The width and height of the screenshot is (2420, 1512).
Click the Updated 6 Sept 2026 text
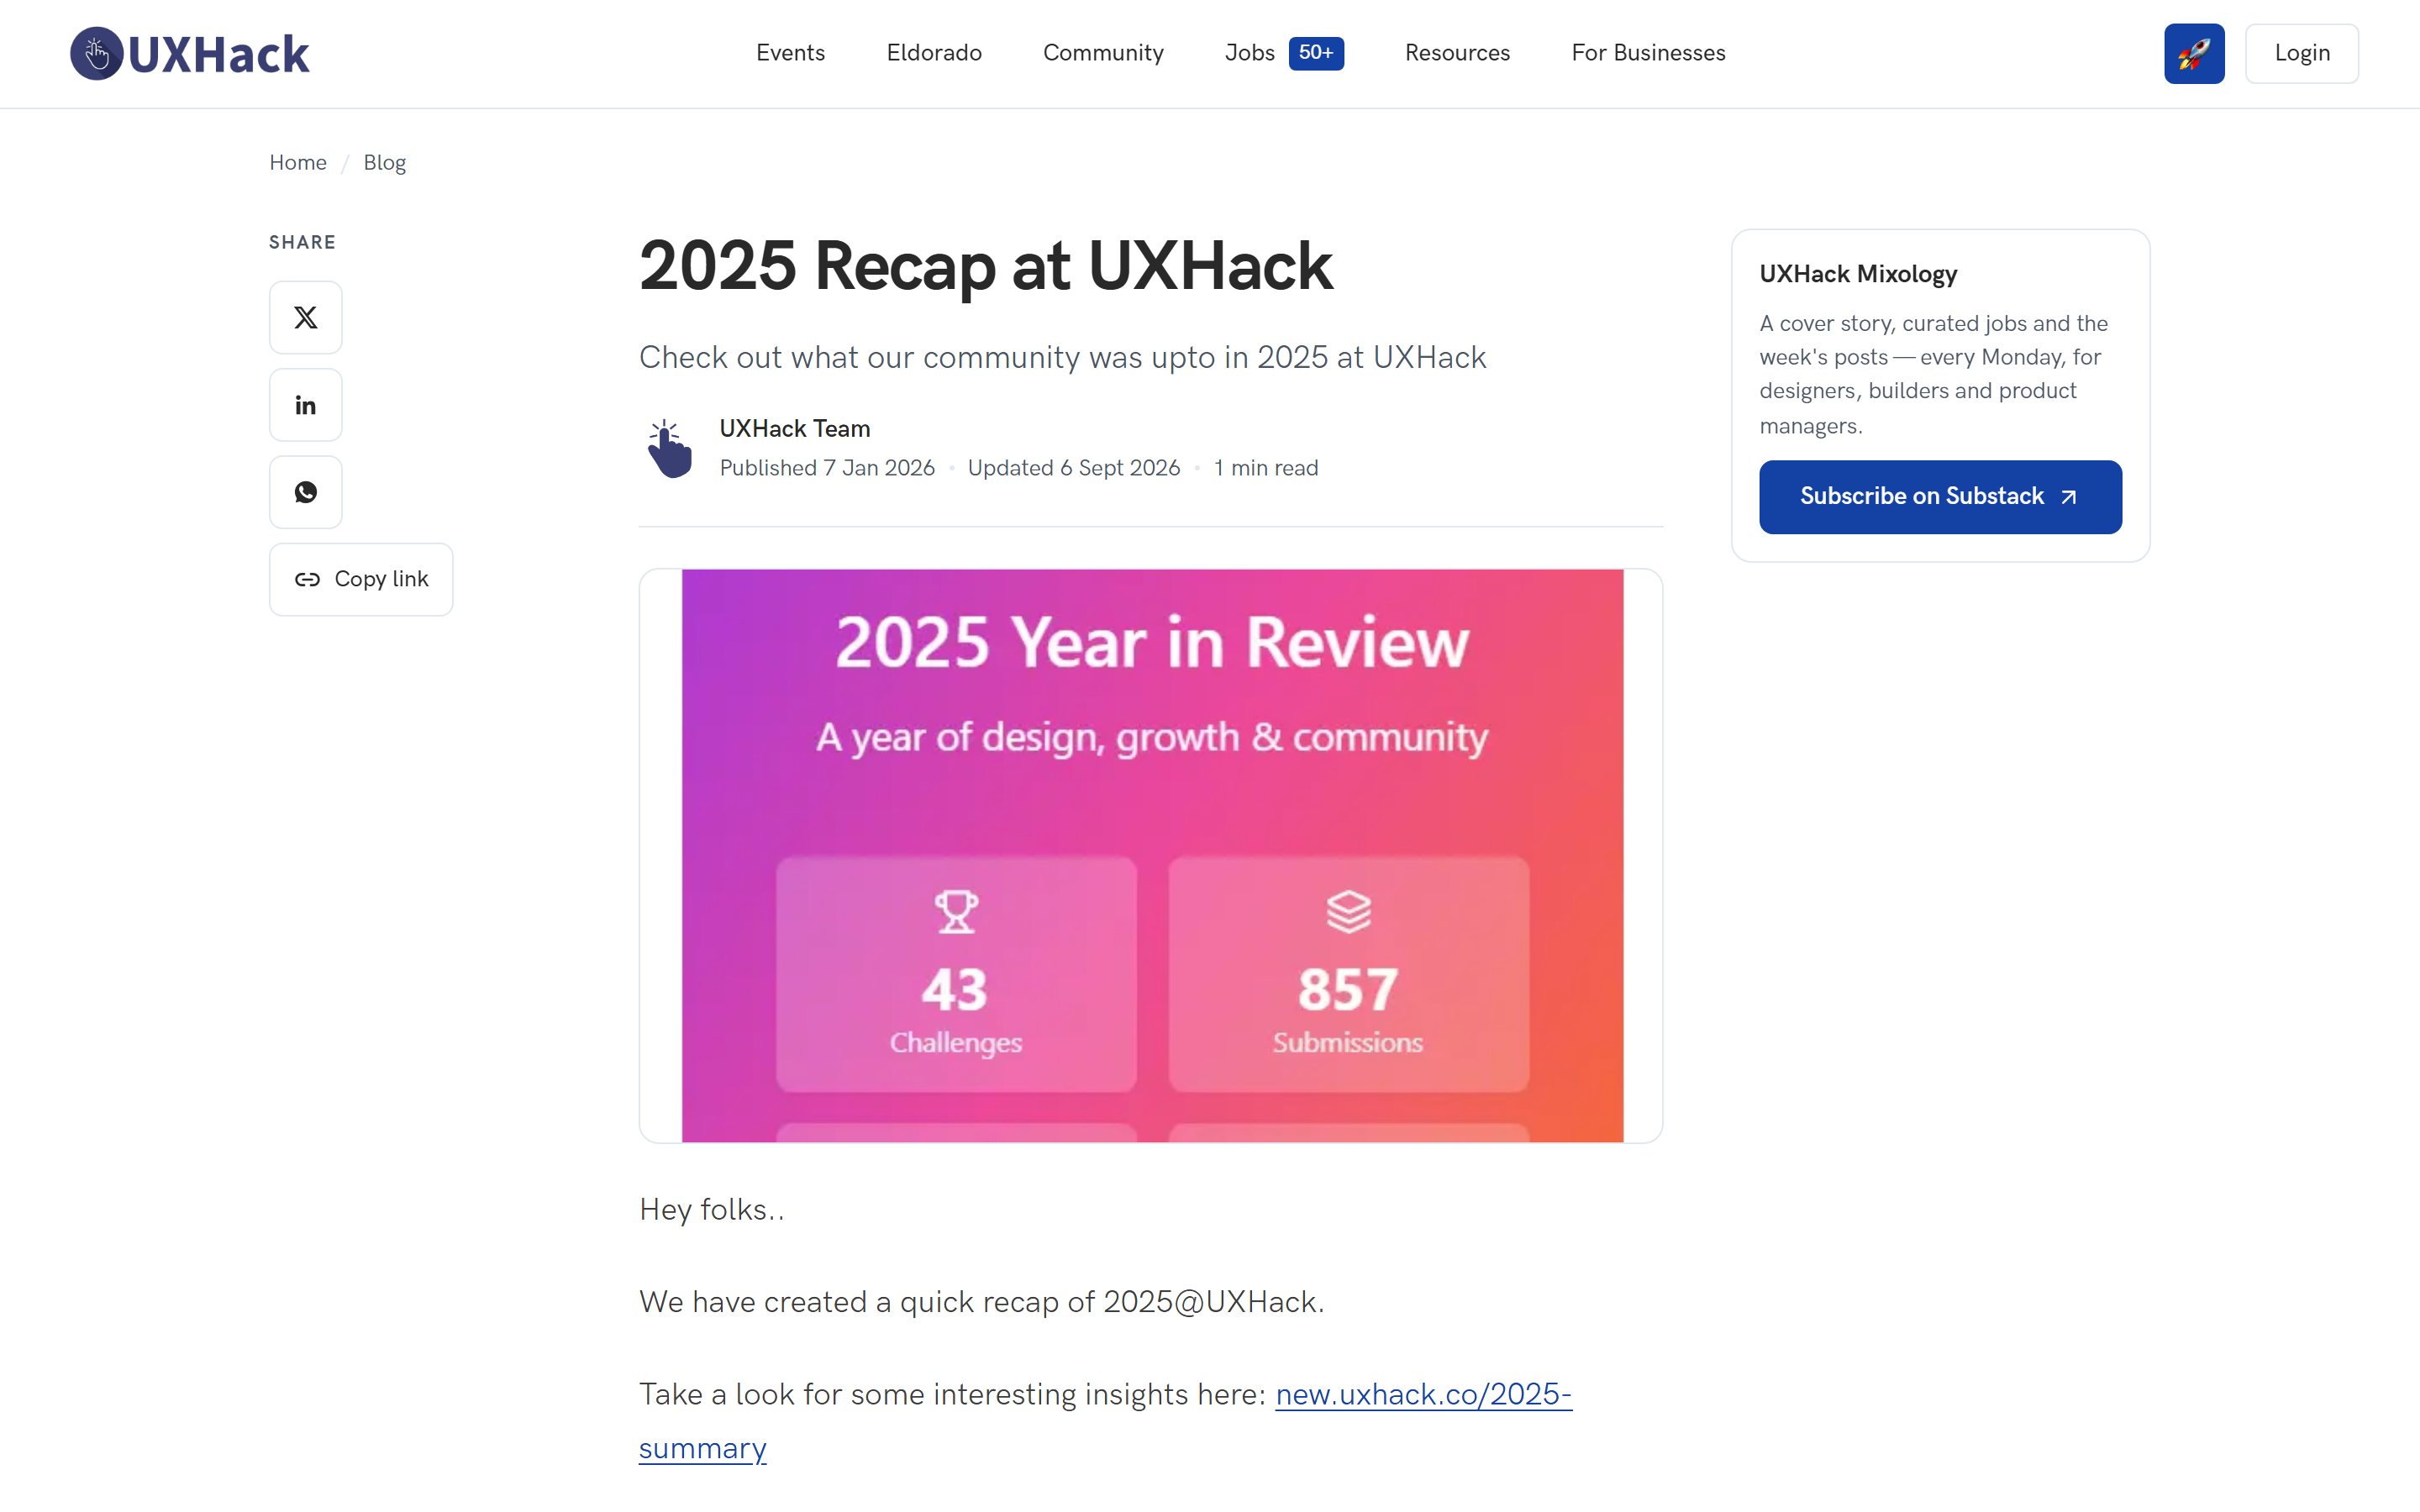click(x=1074, y=468)
